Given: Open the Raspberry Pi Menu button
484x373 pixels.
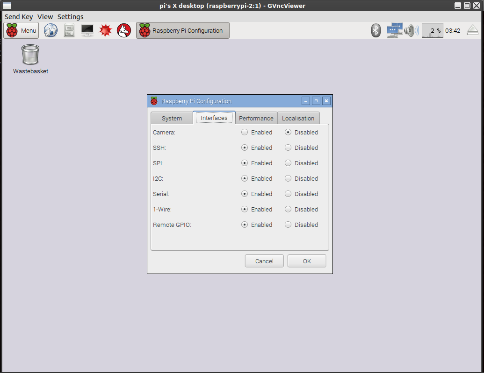Looking at the screenshot, I should (x=21, y=30).
